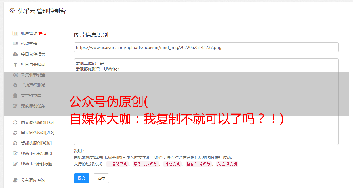Click the 清空 button
The image size is (353, 188).
(101, 178)
